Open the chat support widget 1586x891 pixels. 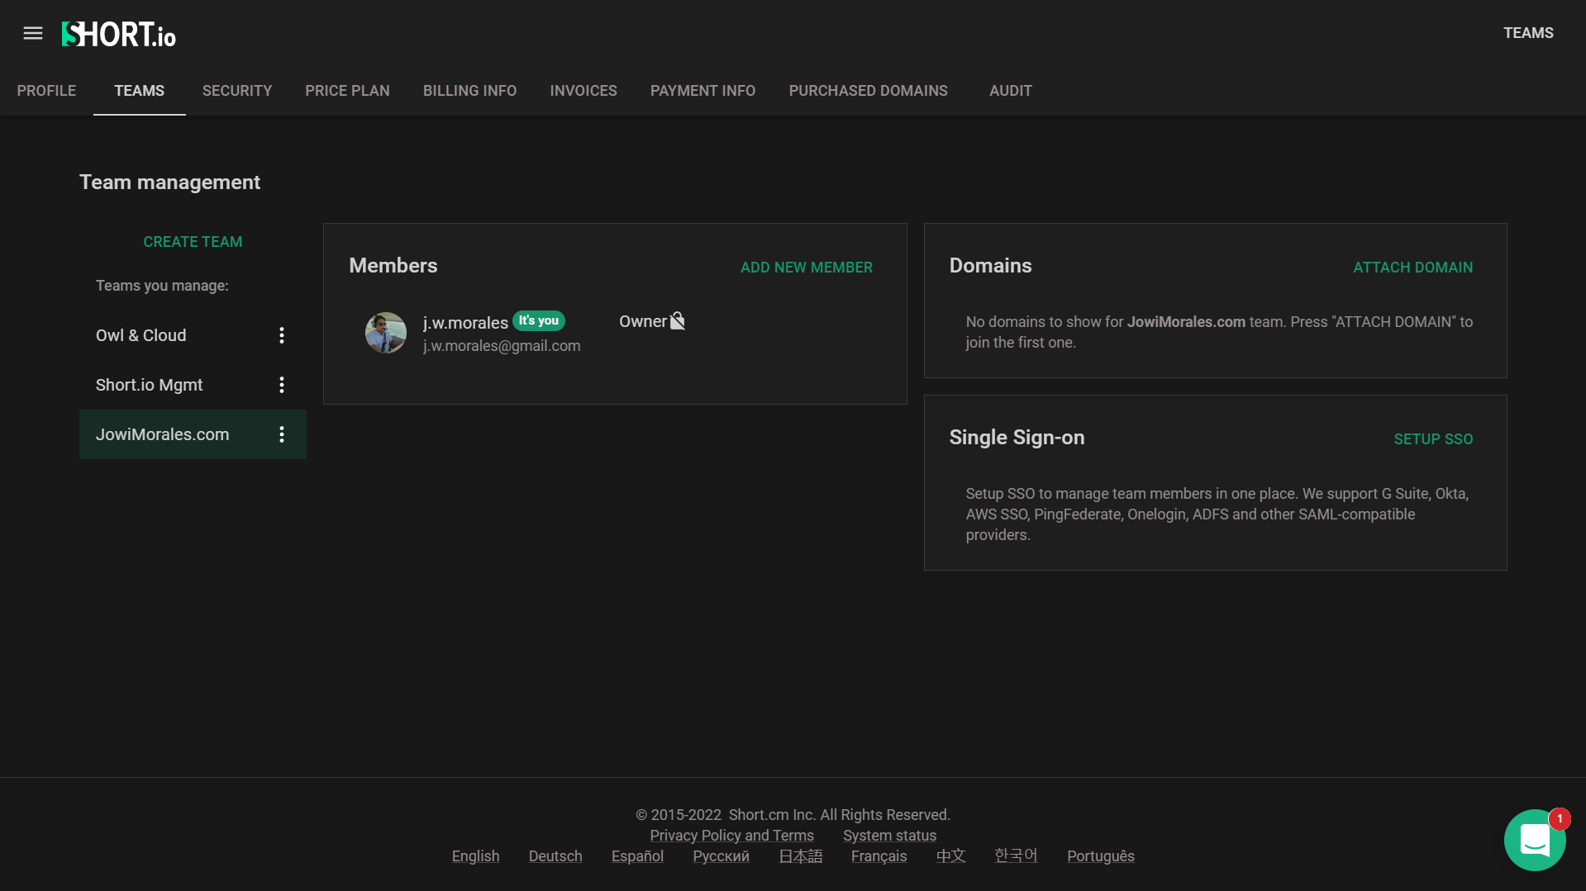[x=1535, y=840]
